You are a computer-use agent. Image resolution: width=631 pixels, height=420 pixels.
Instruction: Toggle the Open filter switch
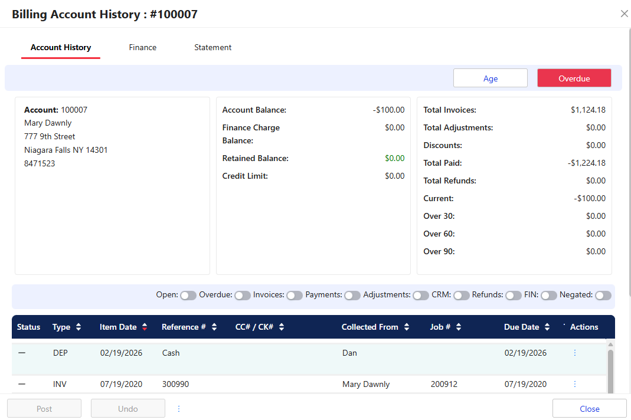[188, 295]
